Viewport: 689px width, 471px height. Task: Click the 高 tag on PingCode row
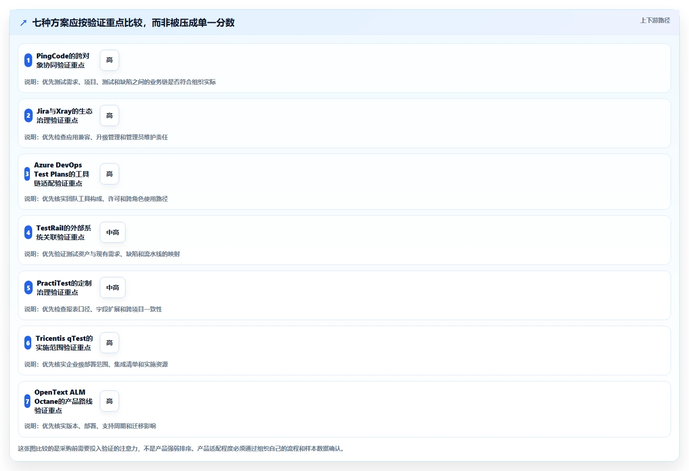click(x=109, y=60)
